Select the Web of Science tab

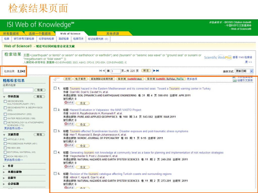point(70,34)
